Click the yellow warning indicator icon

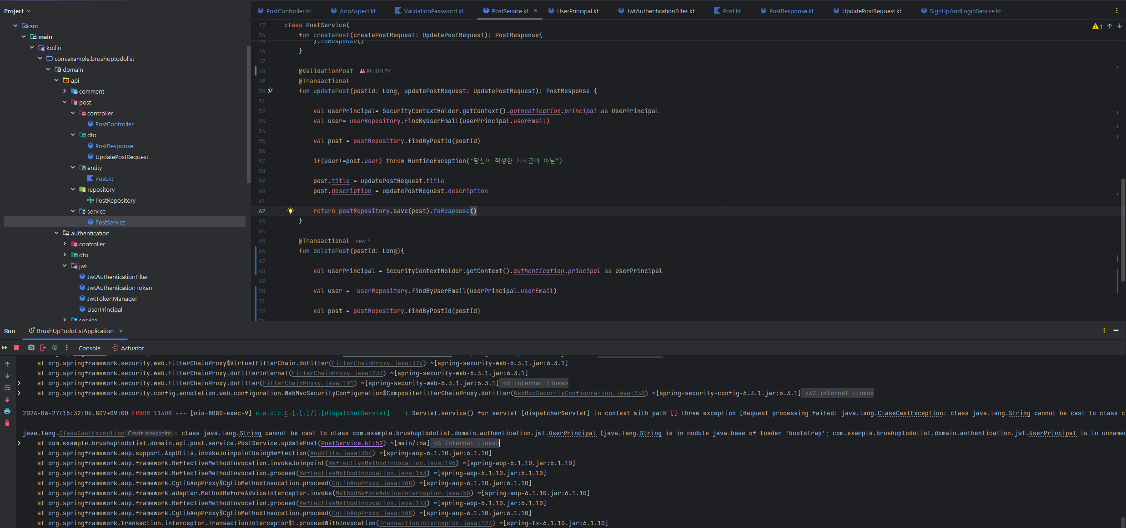(1095, 26)
